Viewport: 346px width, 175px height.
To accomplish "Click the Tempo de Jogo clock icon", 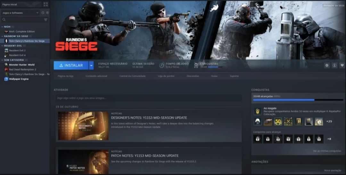I will pos(162,65).
